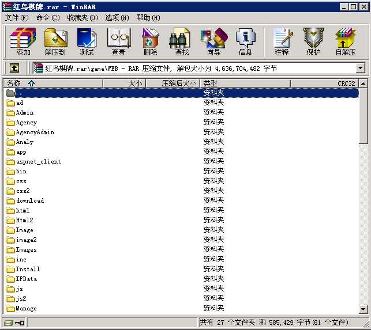
Task: Select the IPData folder row
Action: (182, 279)
